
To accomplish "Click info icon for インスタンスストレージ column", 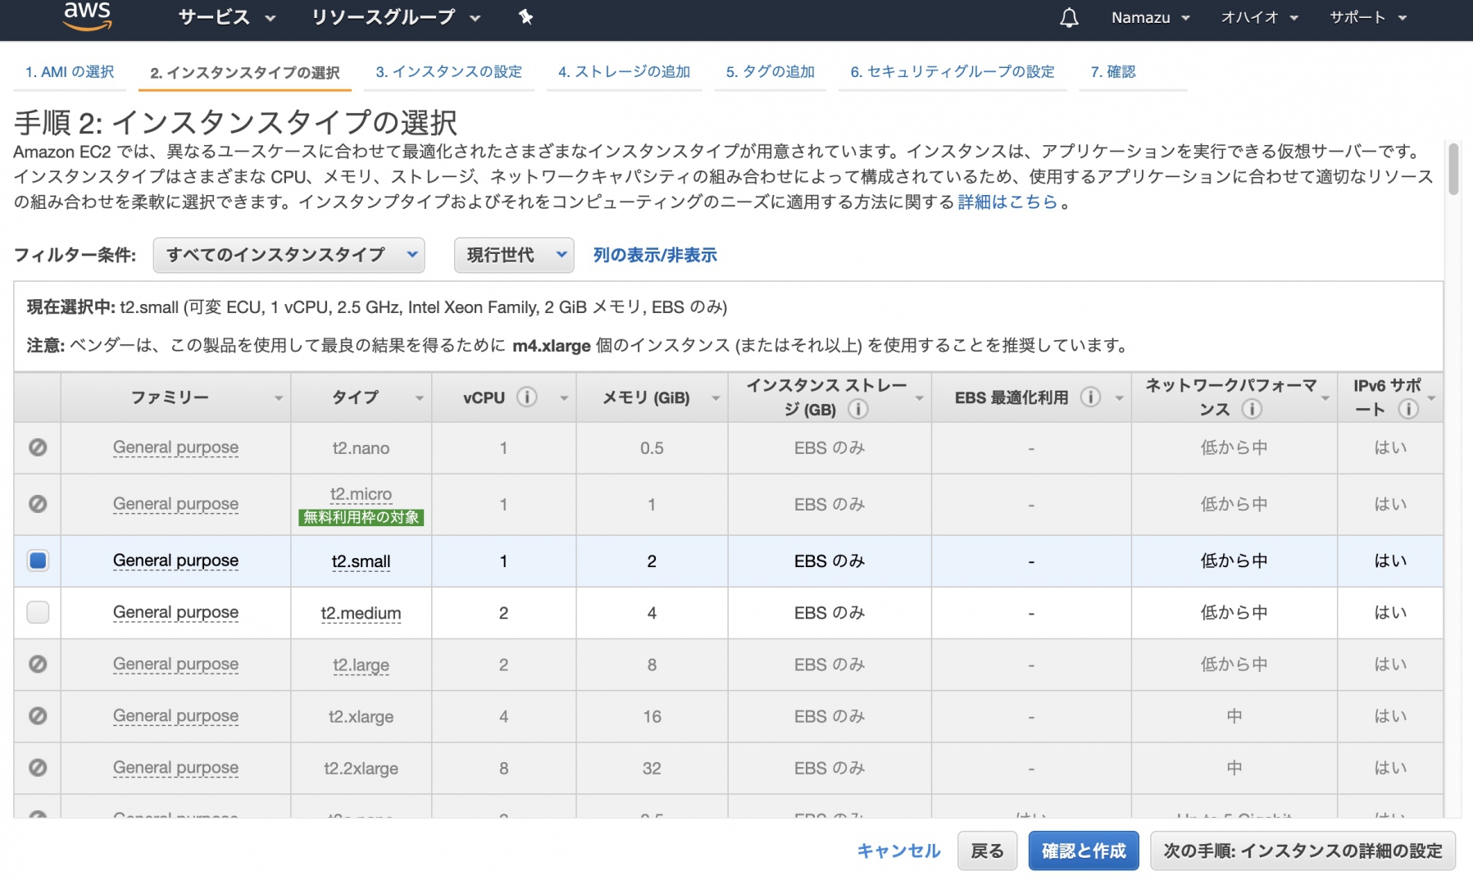I will (x=857, y=409).
